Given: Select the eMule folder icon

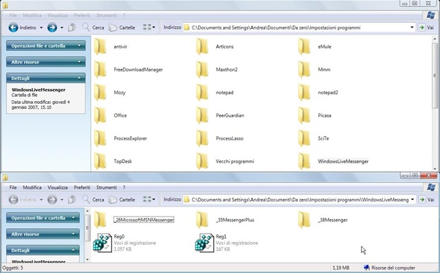Looking at the screenshot, I should click(304, 47).
